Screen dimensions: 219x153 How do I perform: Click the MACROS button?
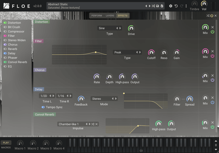pos(6,148)
